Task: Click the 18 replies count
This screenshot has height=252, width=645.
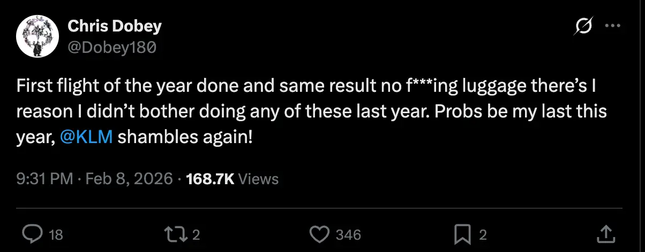Action: point(56,234)
